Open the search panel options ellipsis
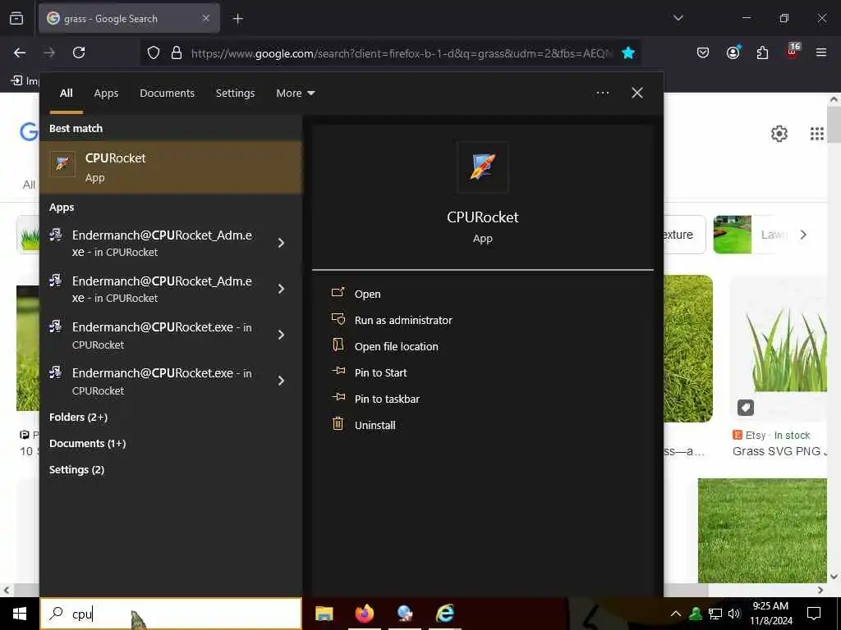The image size is (841, 630). click(602, 94)
